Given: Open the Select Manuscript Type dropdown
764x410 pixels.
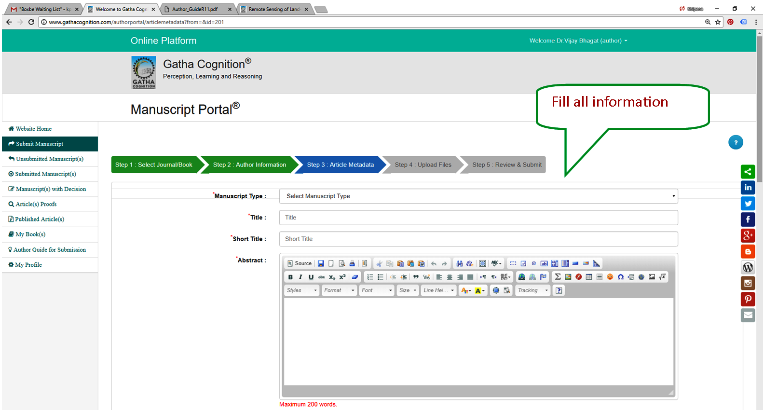Looking at the screenshot, I should (478, 196).
